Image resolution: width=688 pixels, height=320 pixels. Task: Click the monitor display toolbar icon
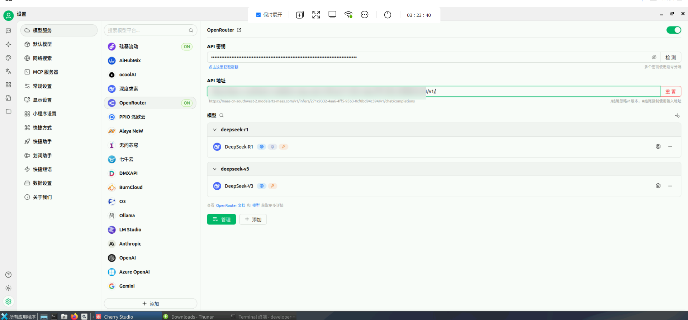pyautogui.click(x=332, y=15)
